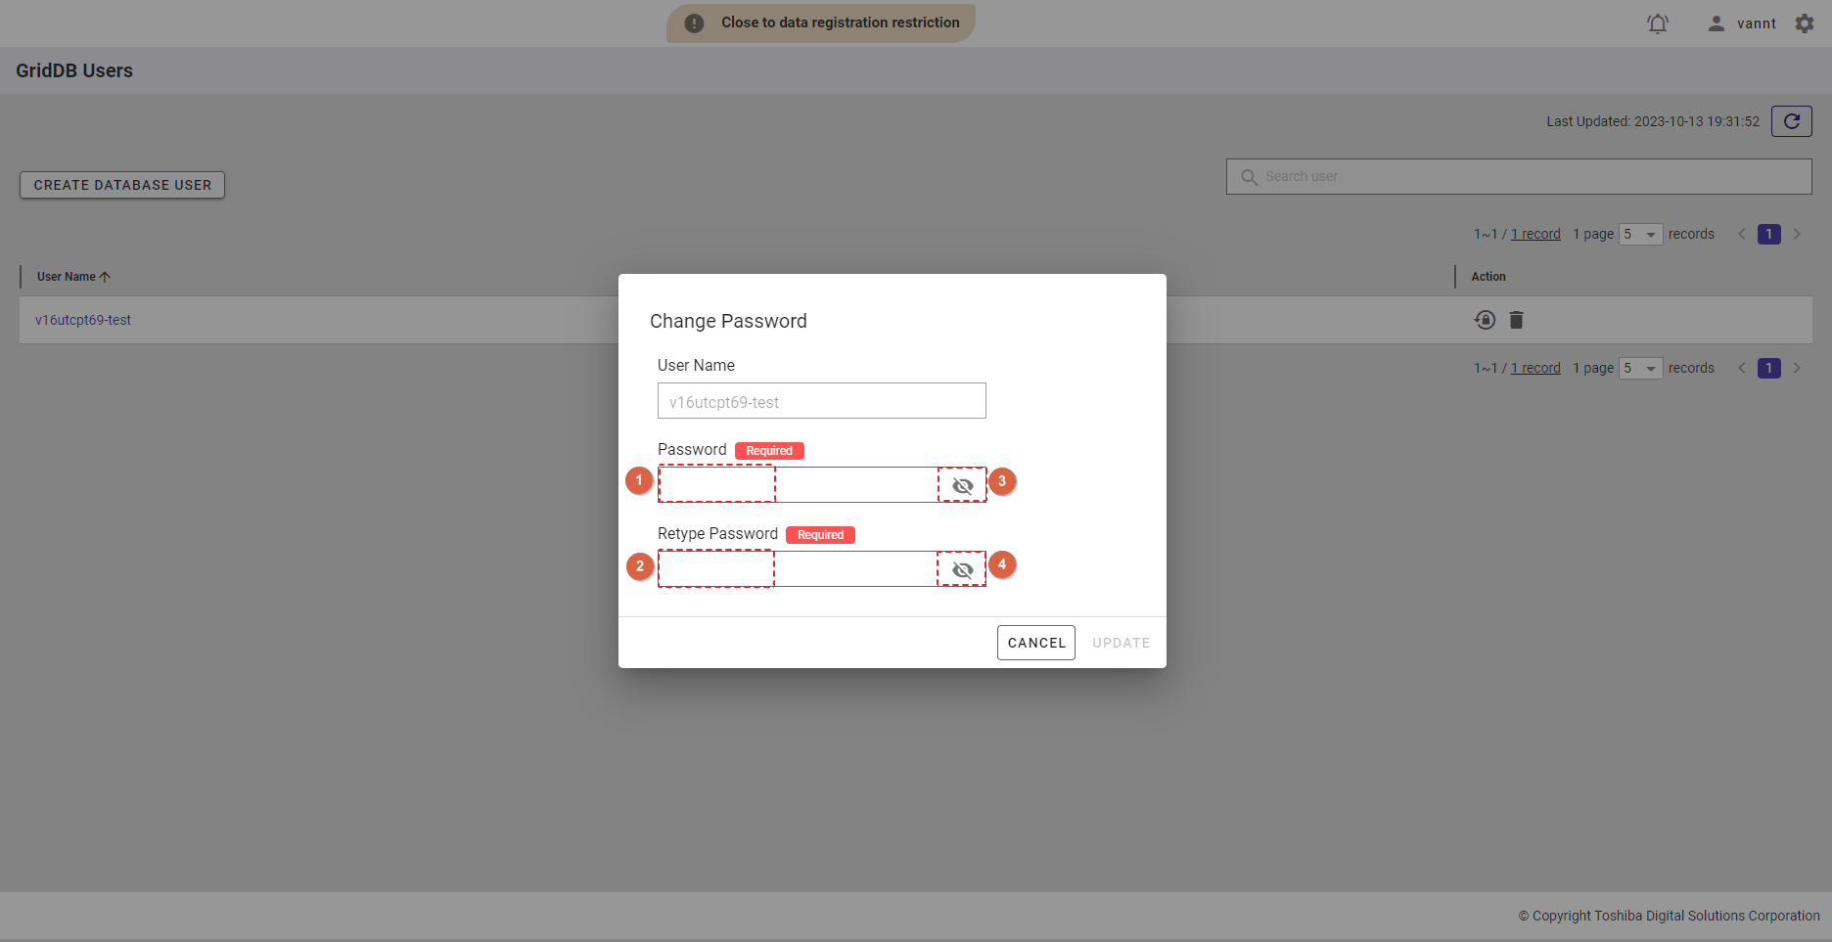Screen dimensions: 1832x942
Task: Focus the Password input field
Action: coord(798,485)
